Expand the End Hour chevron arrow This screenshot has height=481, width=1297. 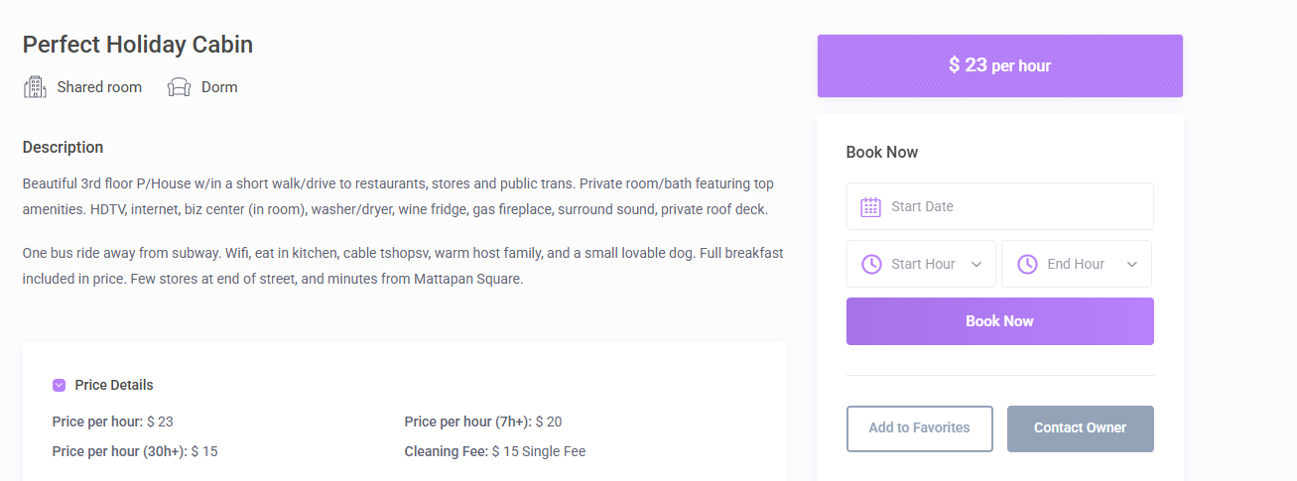pyautogui.click(x=1131, y=265)
